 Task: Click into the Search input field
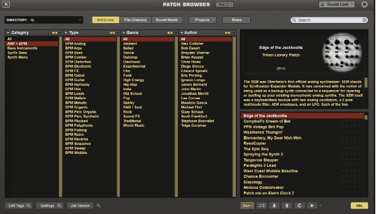click(329, 20)
